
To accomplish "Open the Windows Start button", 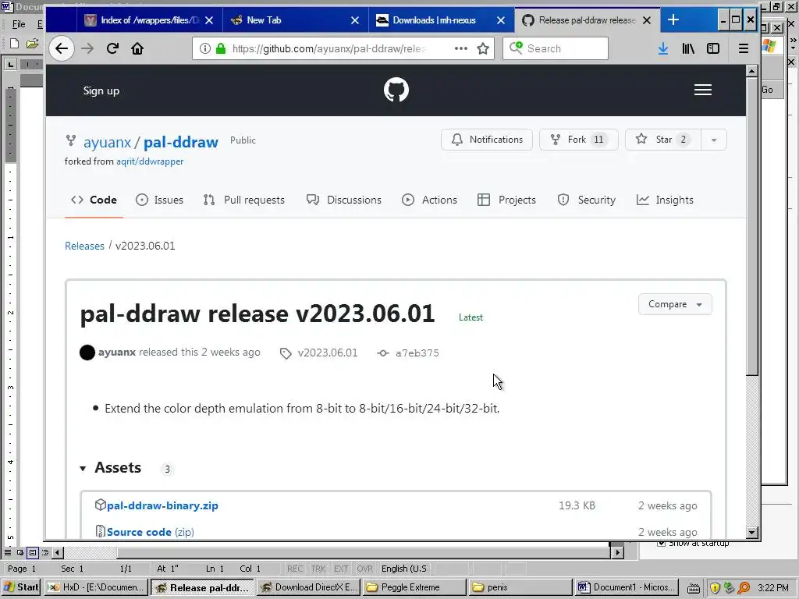I will tap(21, 587).
